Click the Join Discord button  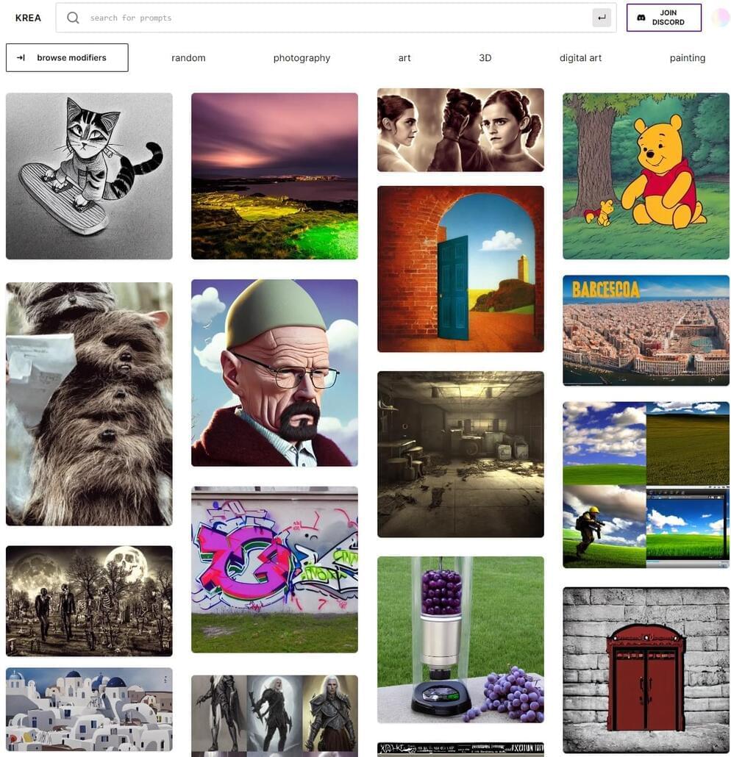pos(664,18)
